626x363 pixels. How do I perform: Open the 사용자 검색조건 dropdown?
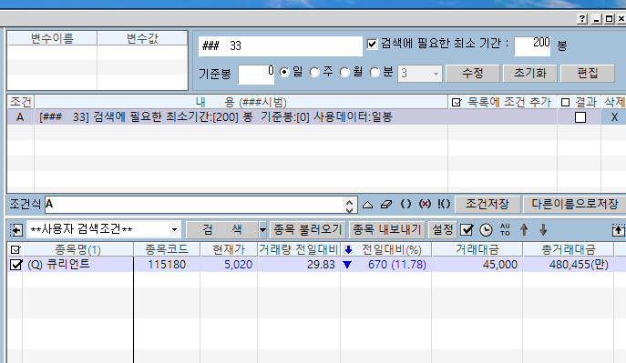point(174,230)
